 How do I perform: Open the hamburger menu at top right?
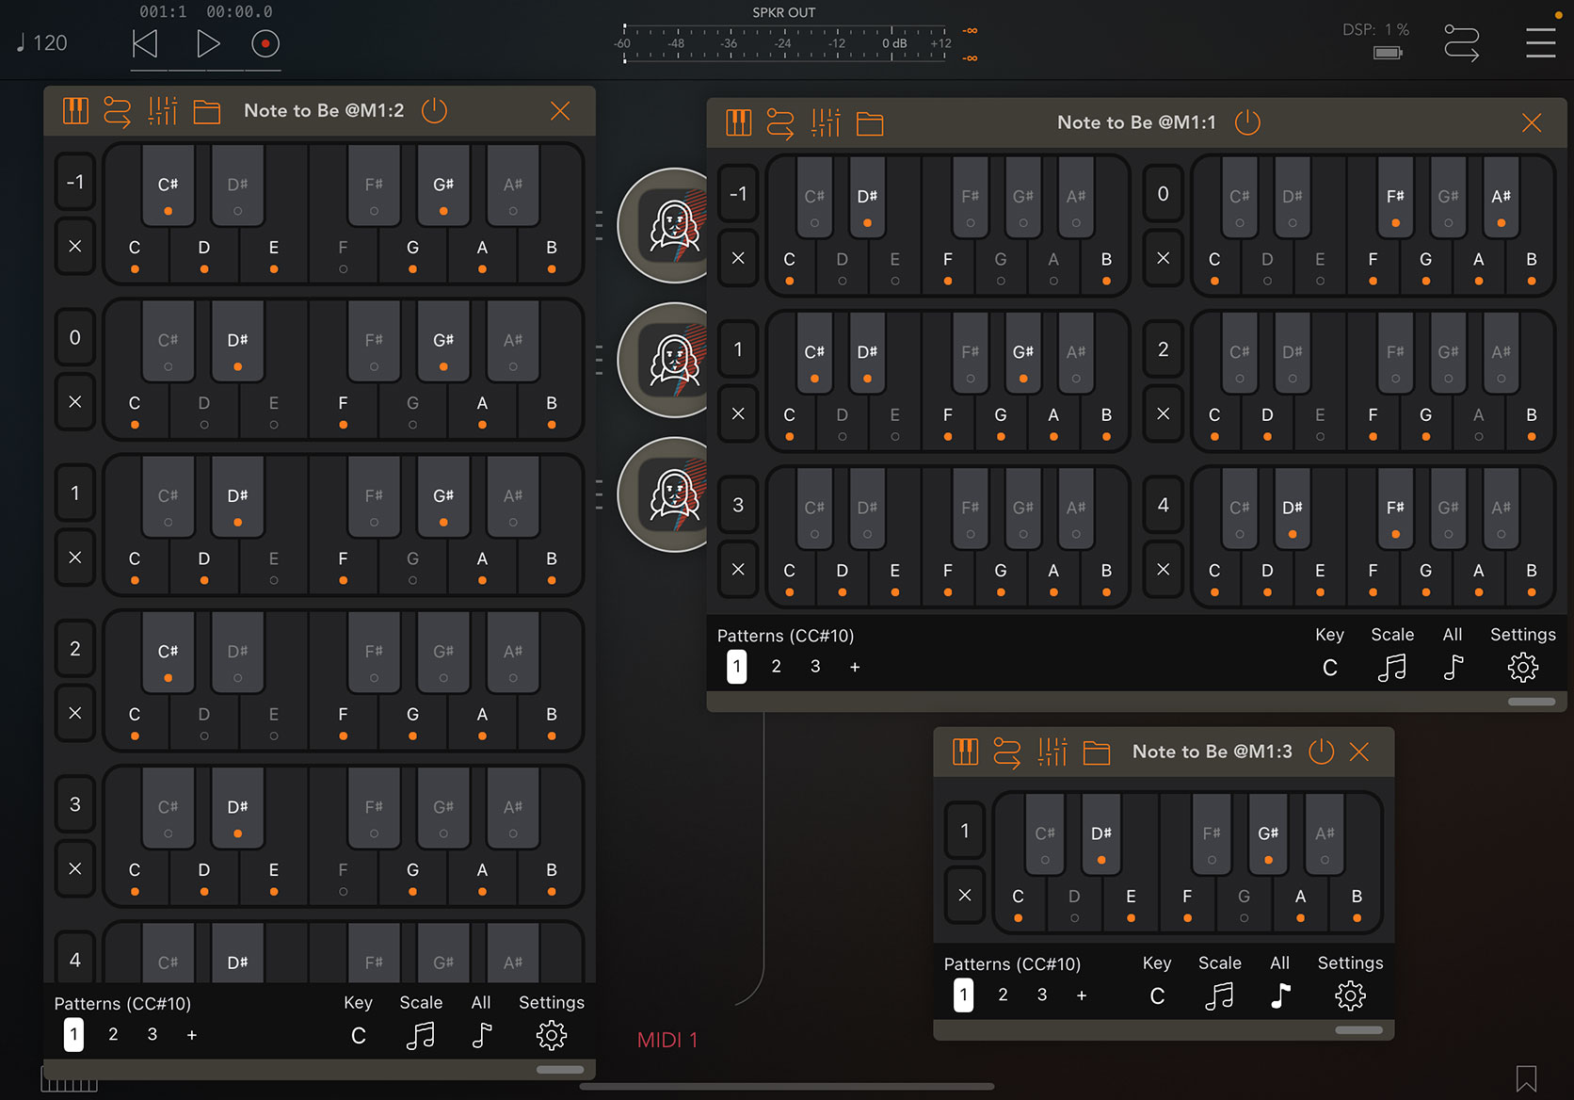click(x=1540, y=42)
